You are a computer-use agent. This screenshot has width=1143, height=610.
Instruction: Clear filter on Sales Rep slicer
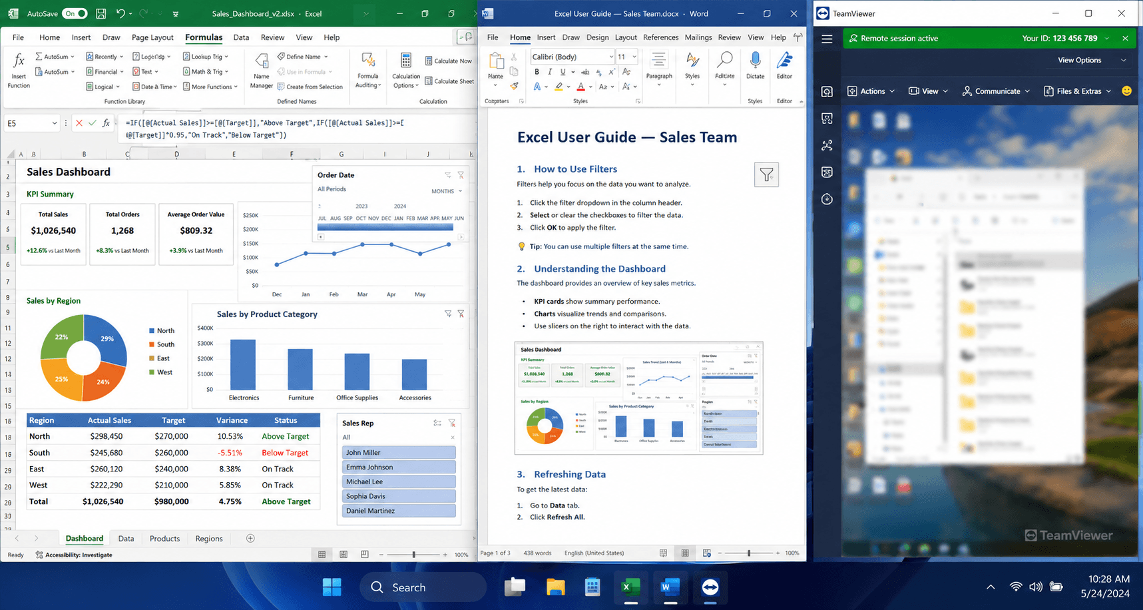click(452, 423)
